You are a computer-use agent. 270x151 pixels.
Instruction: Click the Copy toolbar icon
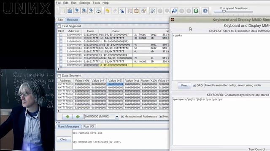tap(130, 11)
